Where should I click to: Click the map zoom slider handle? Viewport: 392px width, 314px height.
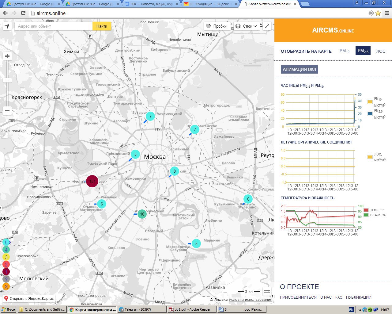point(7,80)
